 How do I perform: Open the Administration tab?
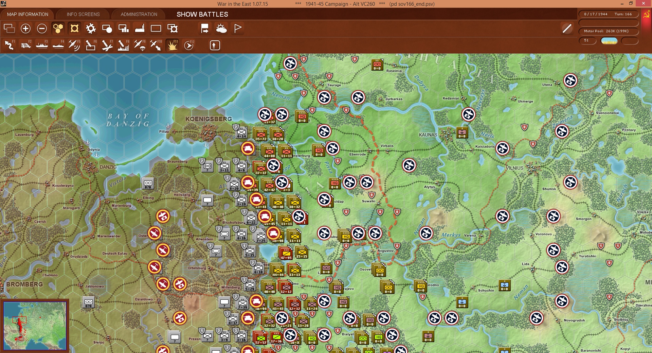coord(139,14)
